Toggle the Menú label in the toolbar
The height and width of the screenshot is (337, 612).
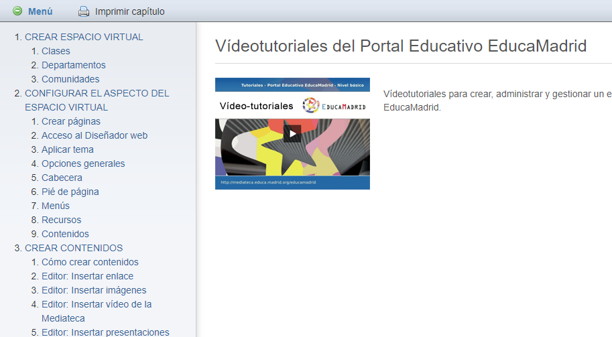(x=40, y=11)
